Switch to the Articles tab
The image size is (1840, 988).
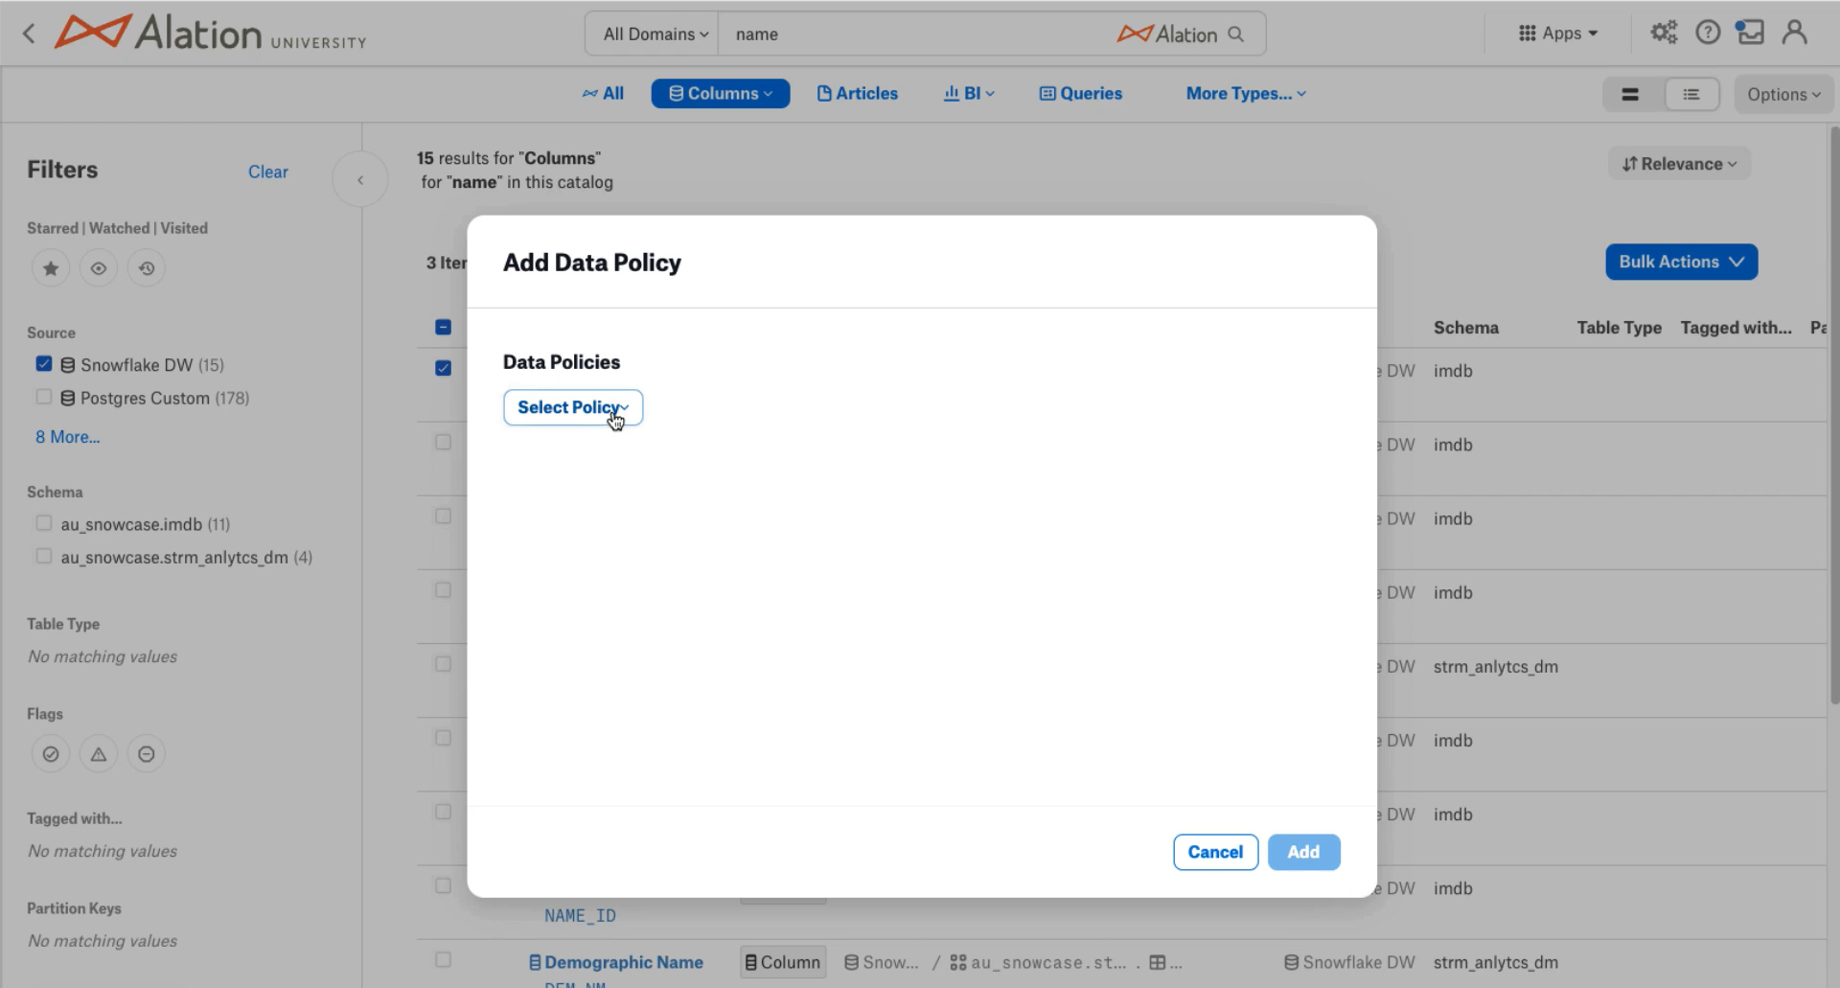coord(858,93)
